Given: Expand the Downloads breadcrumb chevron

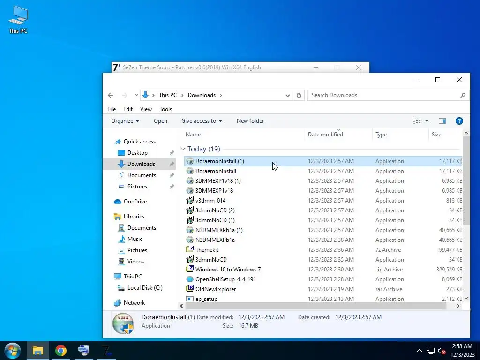Looking at the screenshot, I should [x=221, y=95].
